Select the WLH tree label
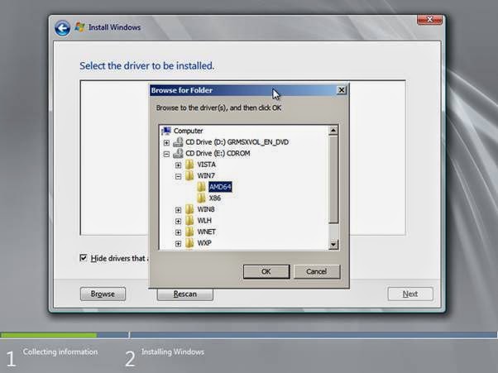The width and height of the screenshot is (498, 373). tap(204, 220)
